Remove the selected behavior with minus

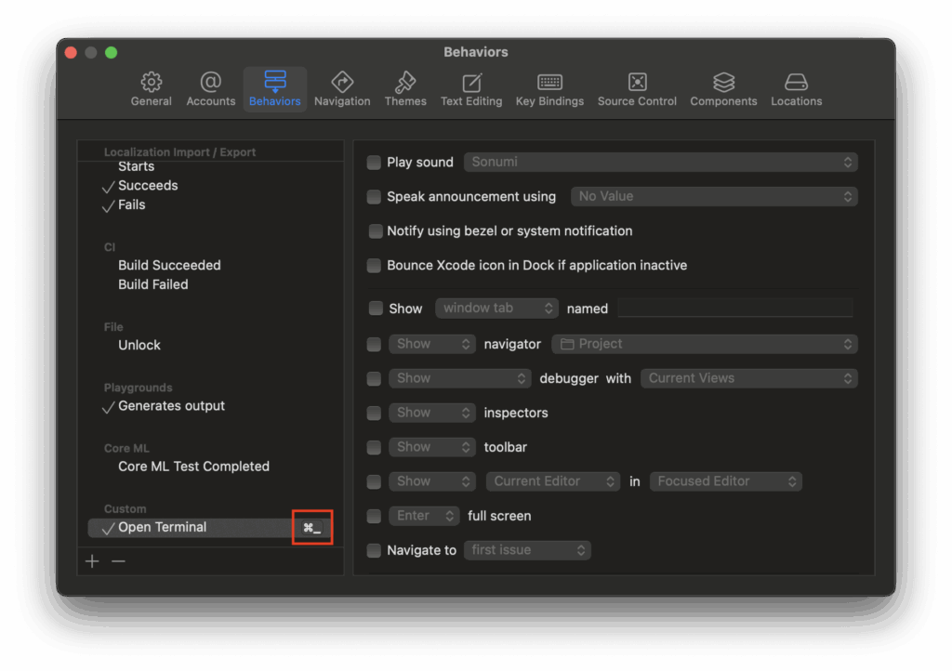pyautogui.click(x=118, y=561)
